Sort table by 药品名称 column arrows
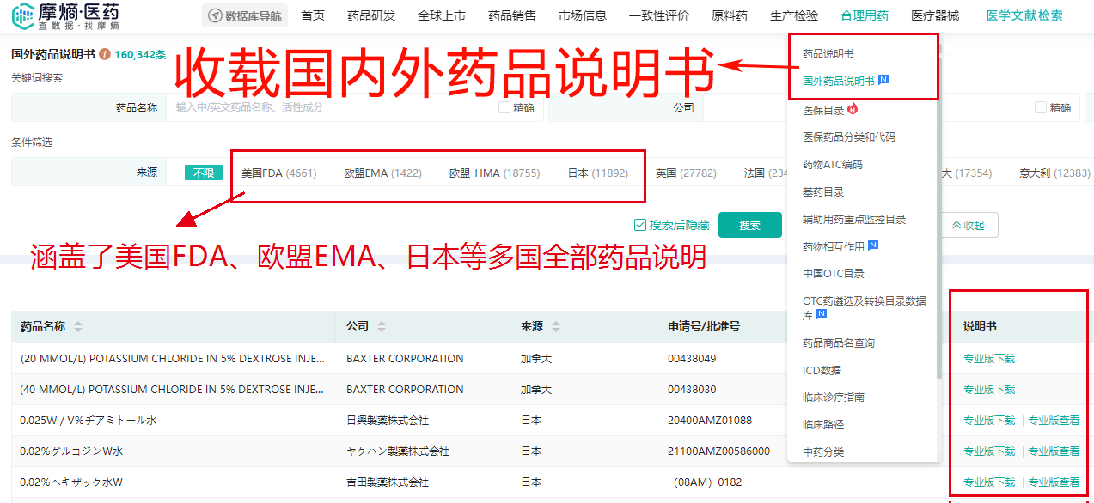The image size is (1094, 503). [78, 327]
